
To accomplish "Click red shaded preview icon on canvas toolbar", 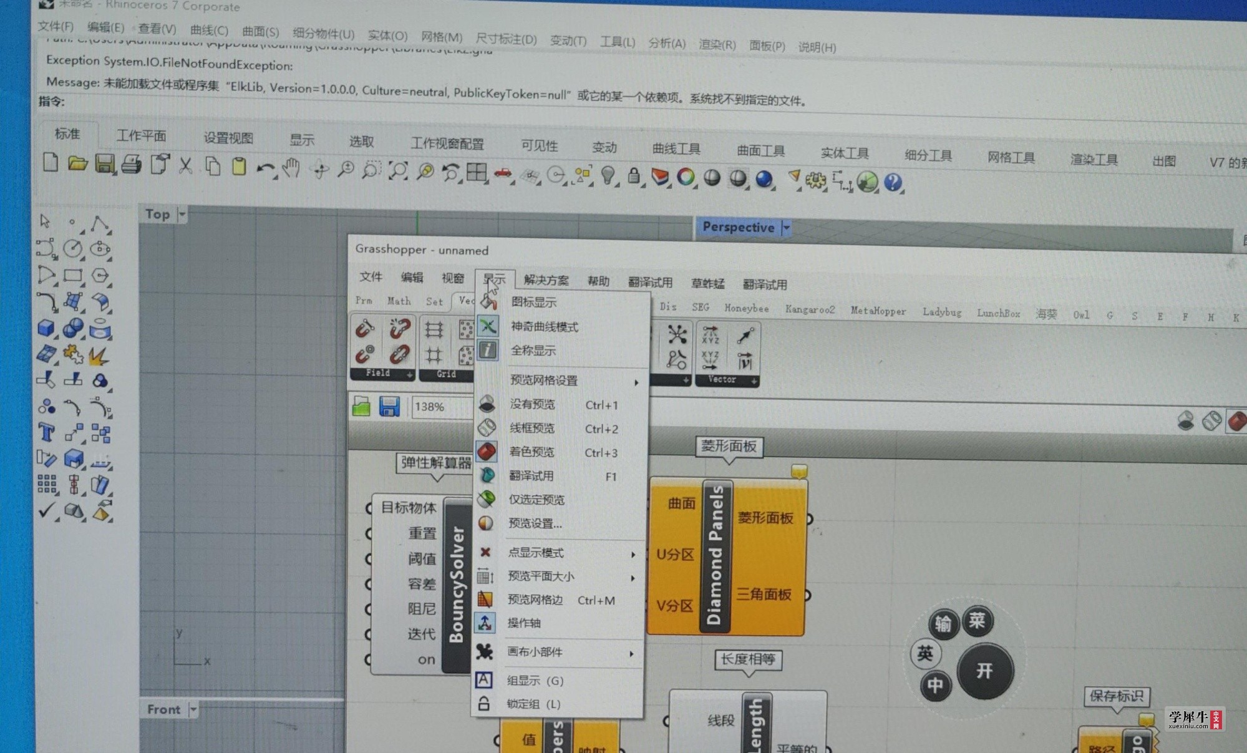I will coord(1236,421).
